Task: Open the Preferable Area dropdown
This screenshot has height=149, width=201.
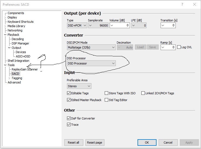Action: 79,86
